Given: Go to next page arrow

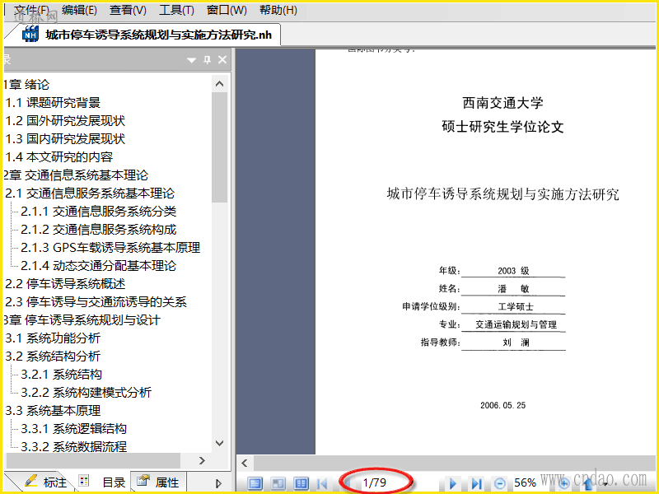Looking at the screenshot, I should 452,483.
